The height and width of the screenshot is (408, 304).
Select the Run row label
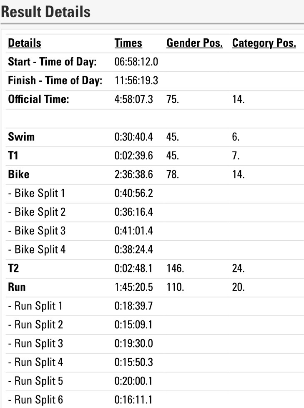(17, 287)
